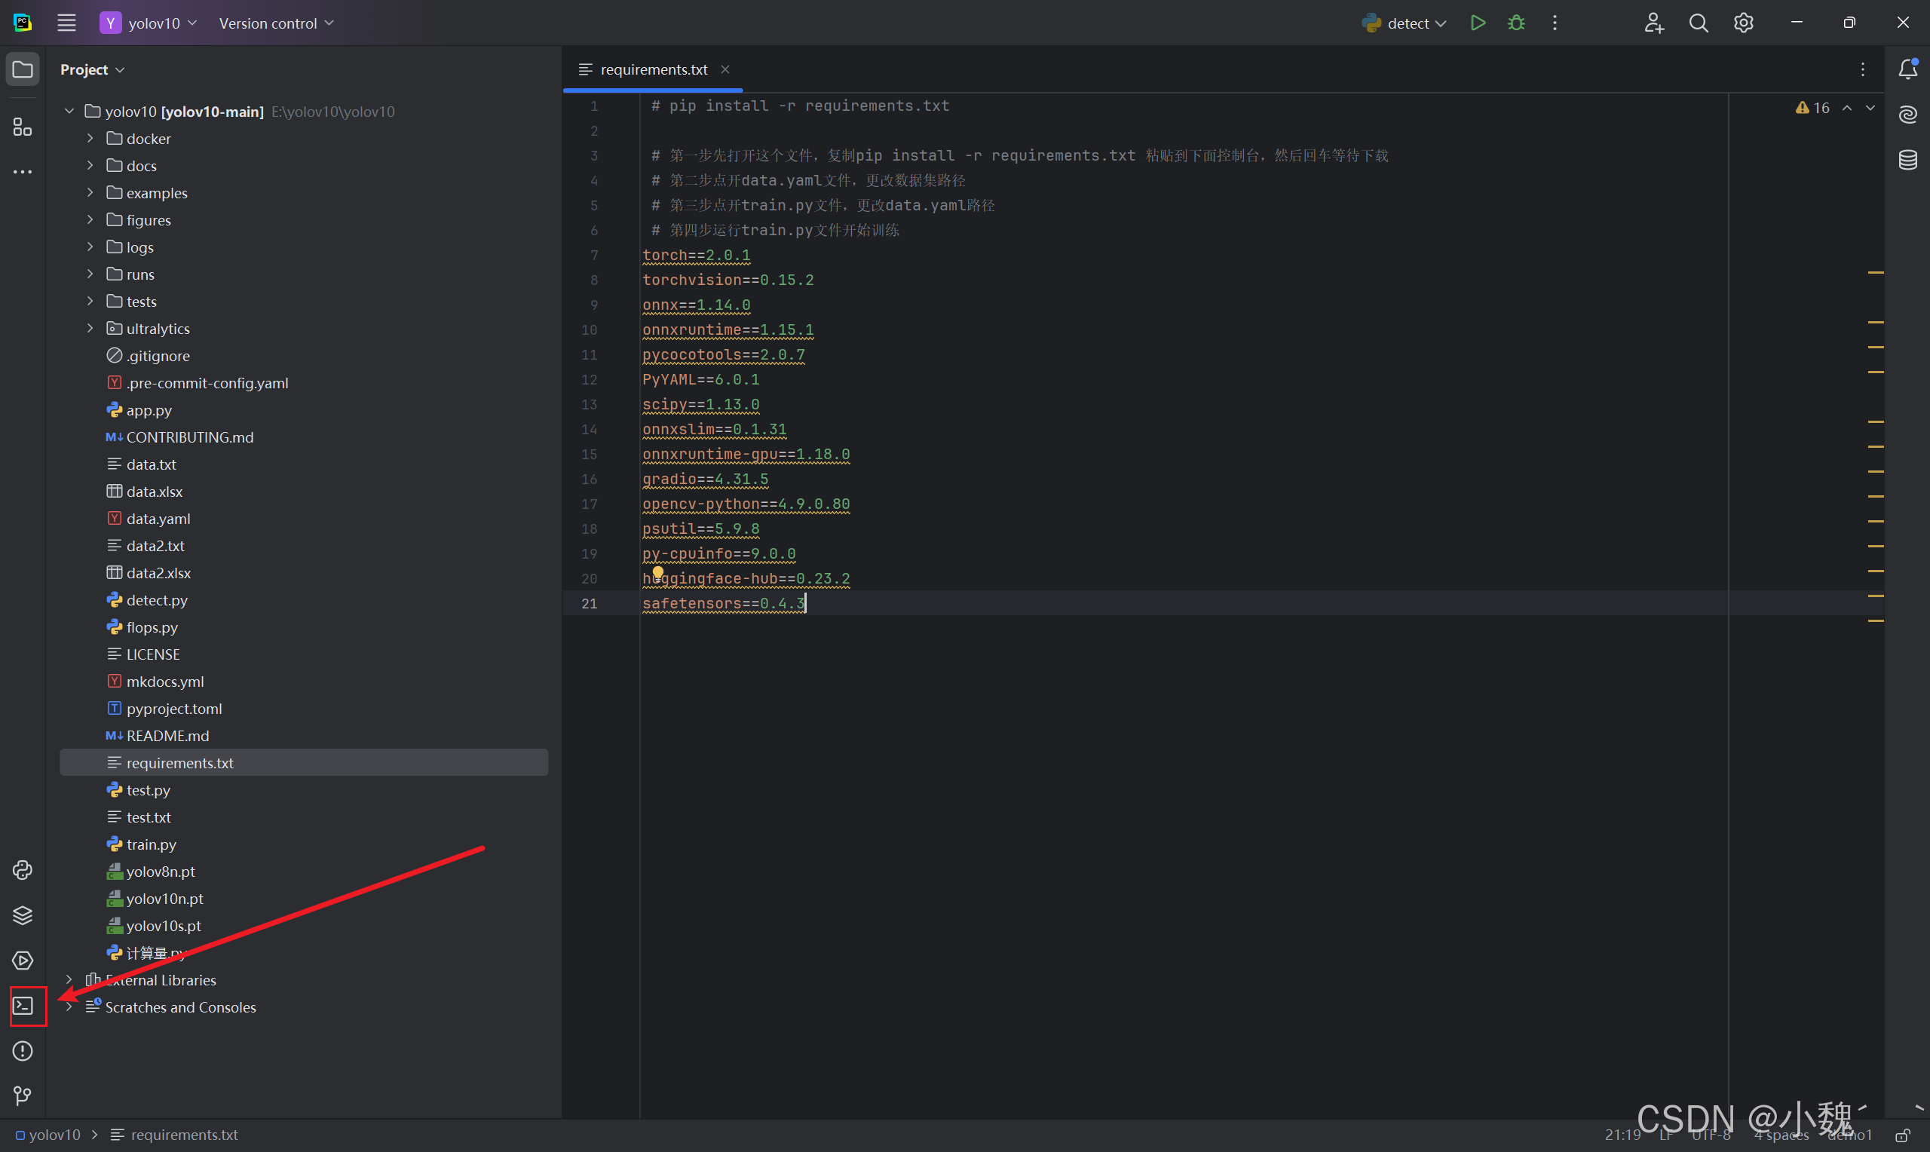Viewport: 1930px width, 1152px height.
Task: Open the Python Packages tool window
Action: [x=23, y=915]
